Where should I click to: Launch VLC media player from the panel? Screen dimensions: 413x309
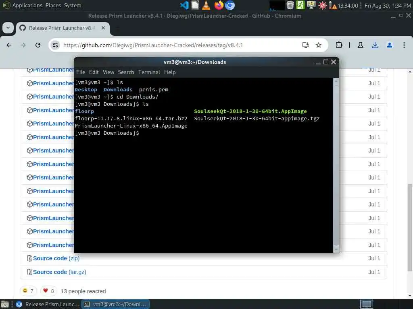click(206, 5)
